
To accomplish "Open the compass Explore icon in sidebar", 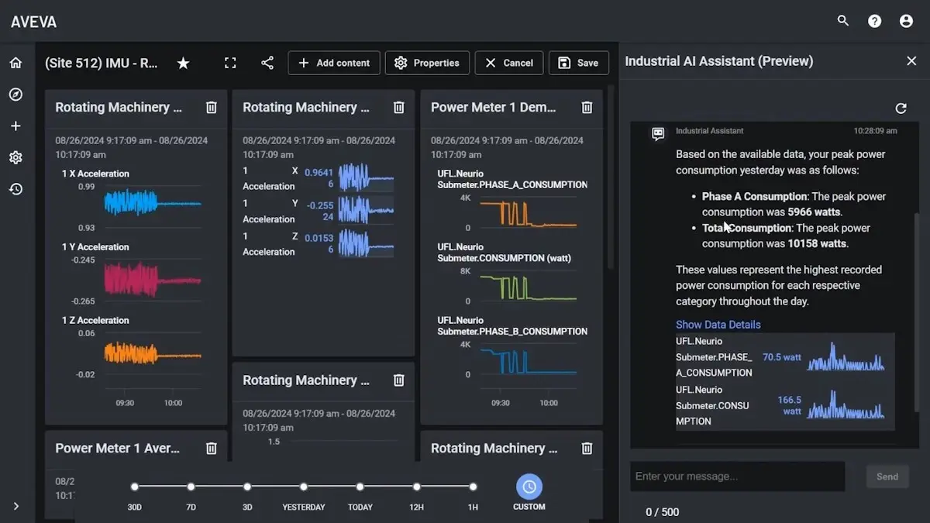I will point(15,95).
